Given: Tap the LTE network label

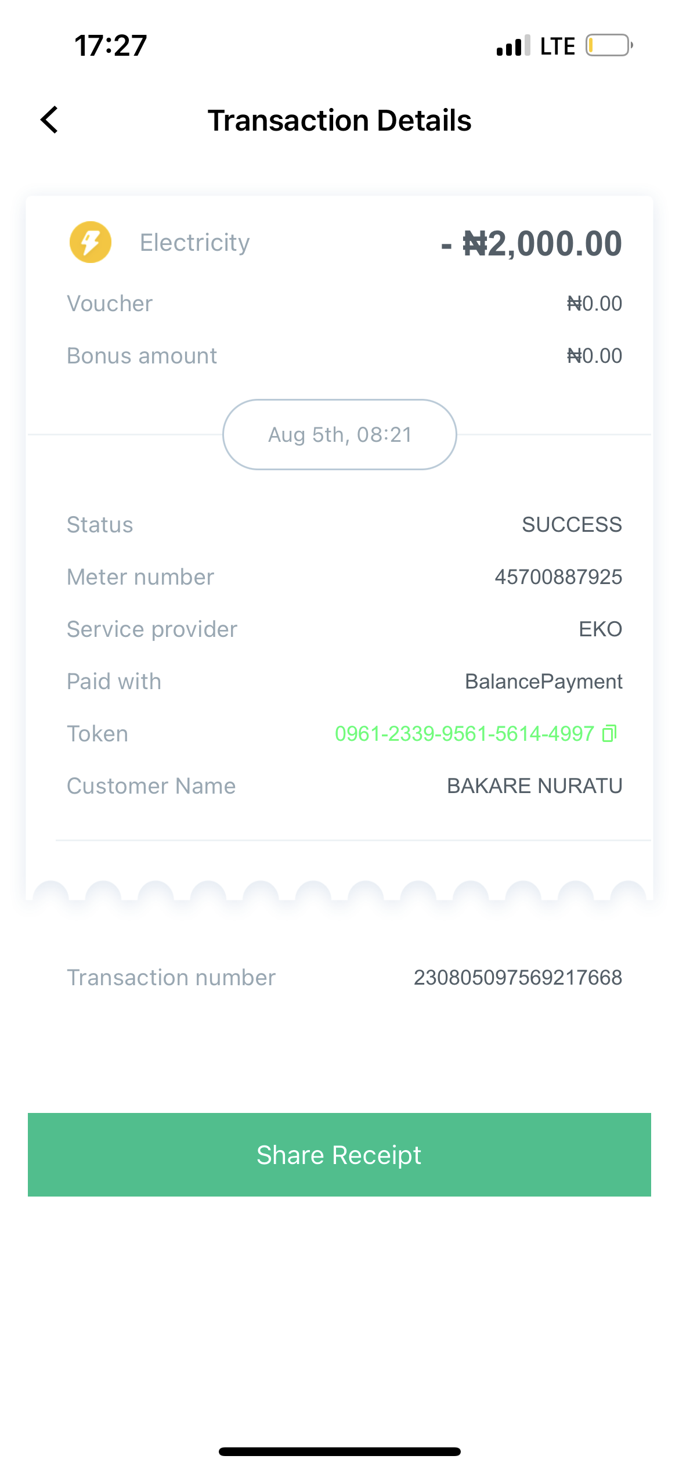Looking at the screenshot, I should point(557,46).
